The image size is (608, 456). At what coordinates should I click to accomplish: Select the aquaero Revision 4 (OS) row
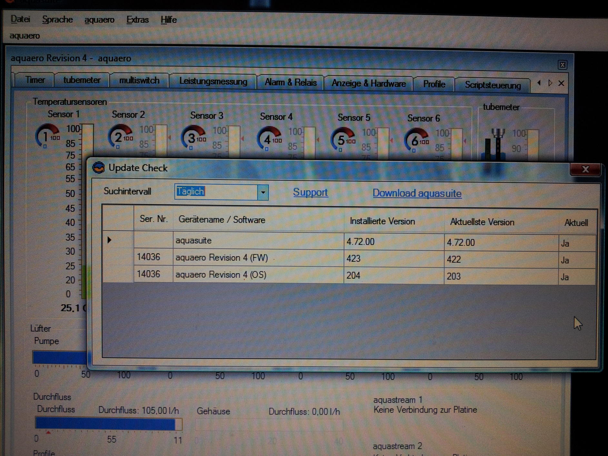[349, 275]
